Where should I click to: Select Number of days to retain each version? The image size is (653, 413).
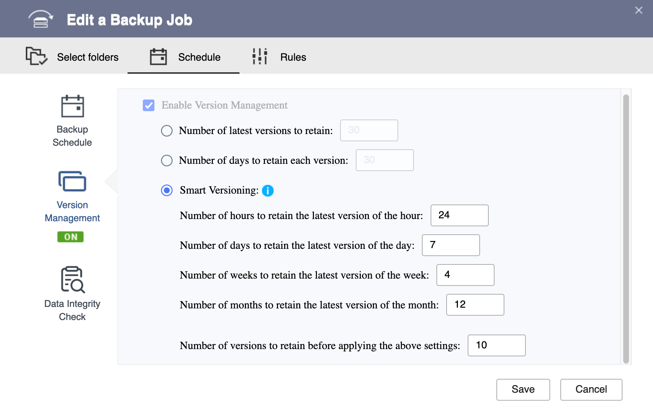(x=167, y=161)
